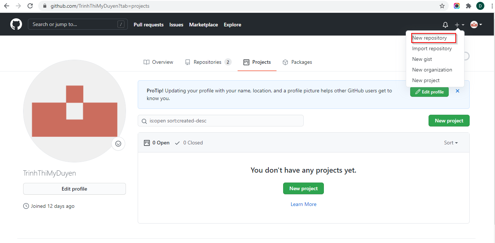Click the smiley set-status icon
Viewport: 495px width, 243px height.
pyautogui.click(x=118, y=144)
